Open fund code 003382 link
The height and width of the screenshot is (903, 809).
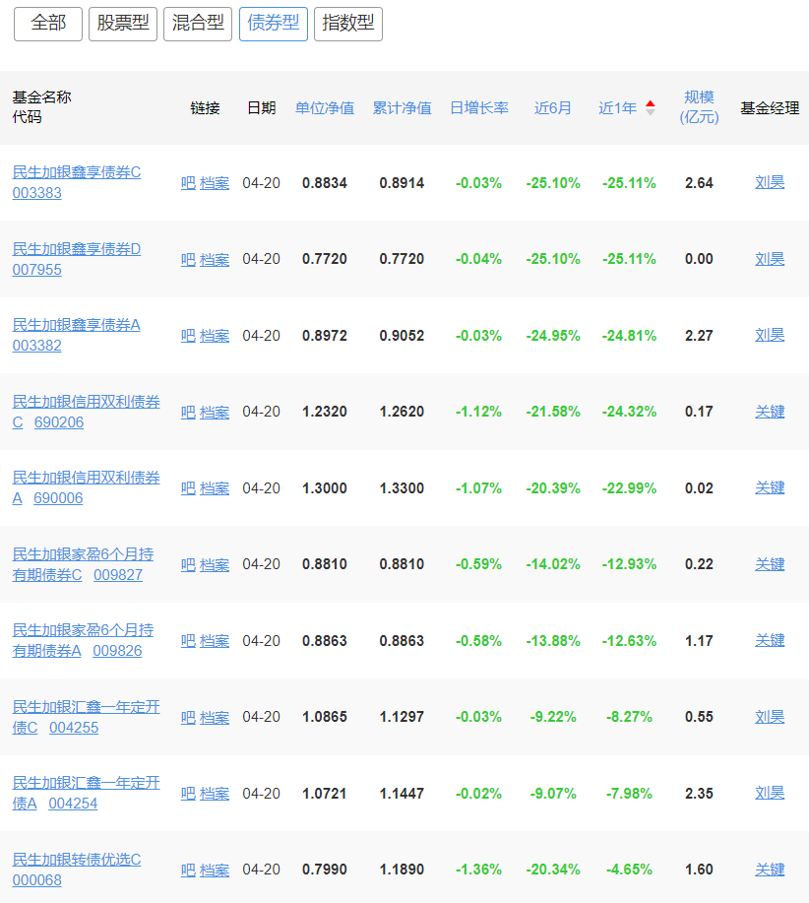pyautogui.click(x=36, y=346)
